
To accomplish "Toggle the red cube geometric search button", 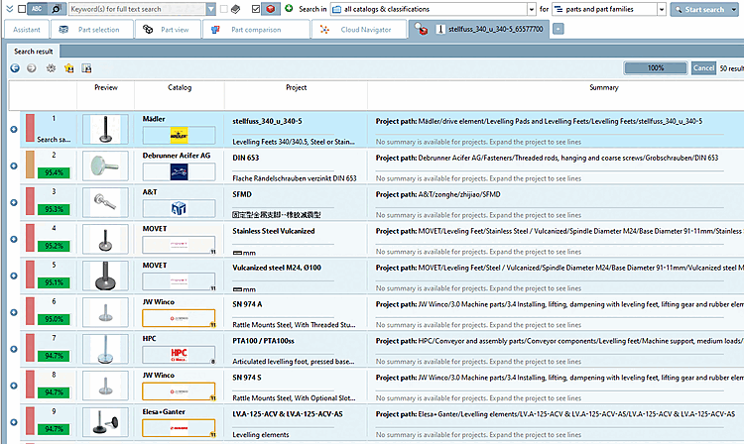I will click(270, 9).
